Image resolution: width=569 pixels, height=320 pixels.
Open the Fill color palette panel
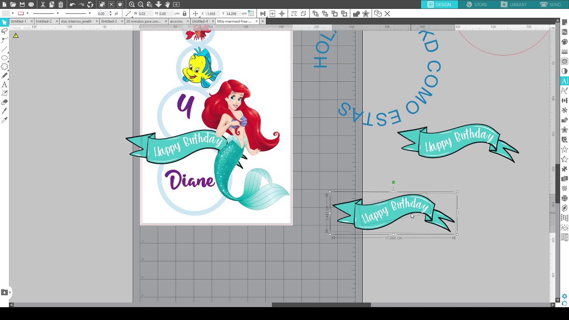(x=565, y=42)
